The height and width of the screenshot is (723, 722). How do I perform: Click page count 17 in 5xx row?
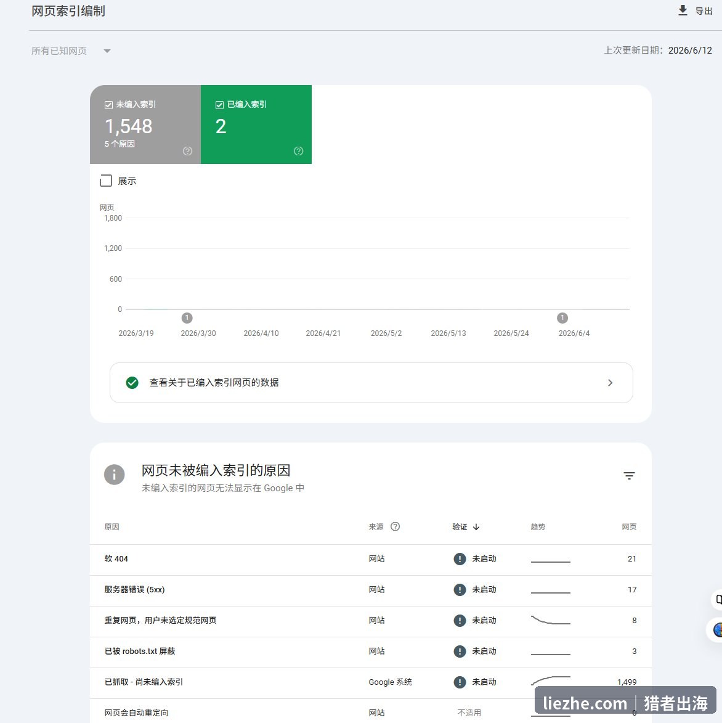tap(631, 590)
